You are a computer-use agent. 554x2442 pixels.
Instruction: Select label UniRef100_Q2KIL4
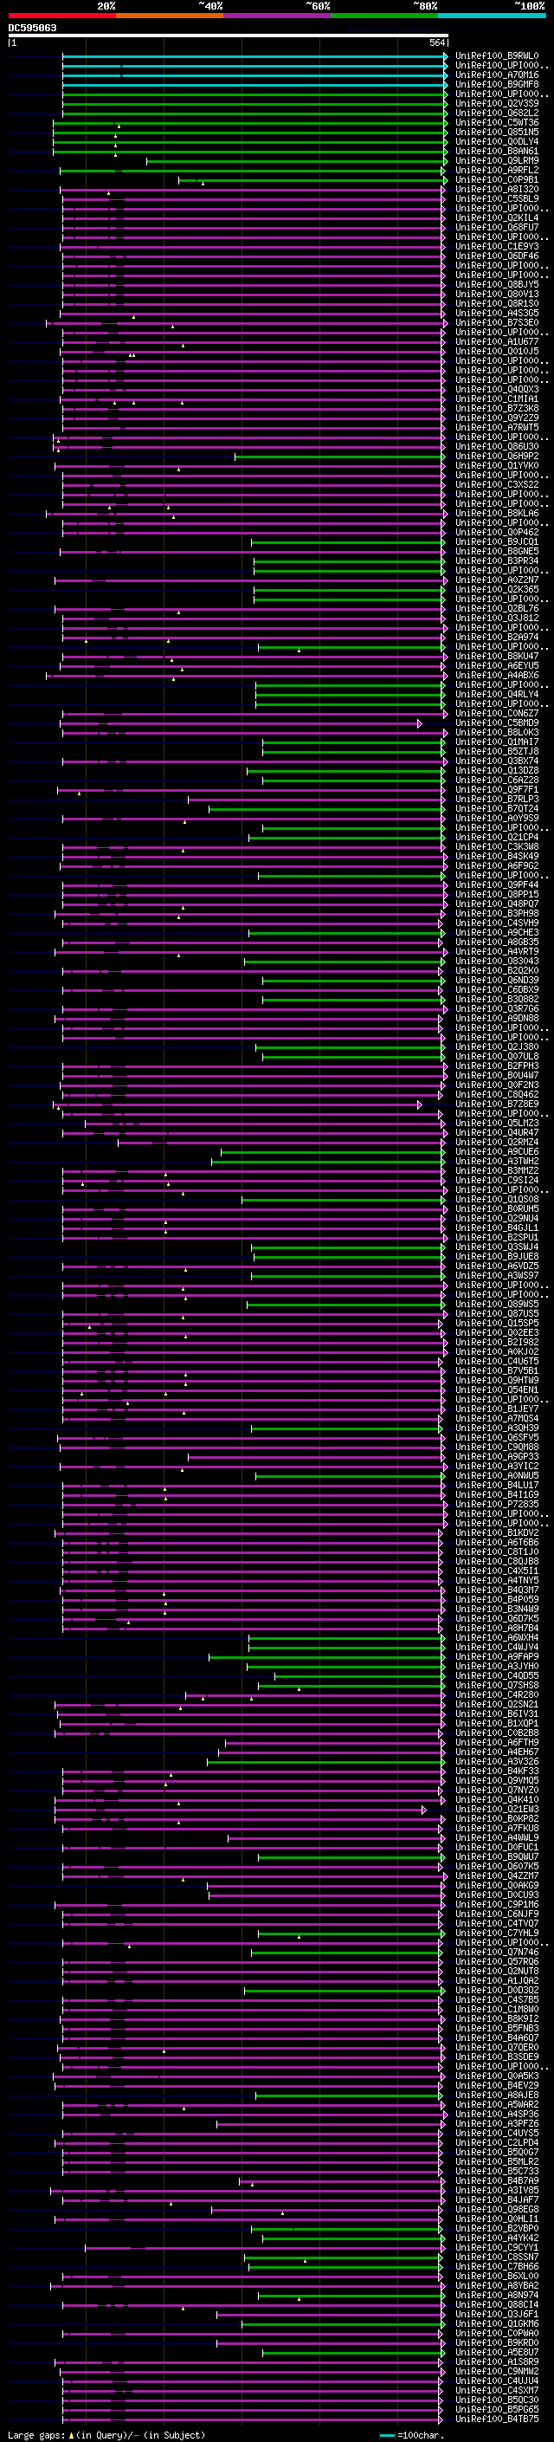point(497,218)
